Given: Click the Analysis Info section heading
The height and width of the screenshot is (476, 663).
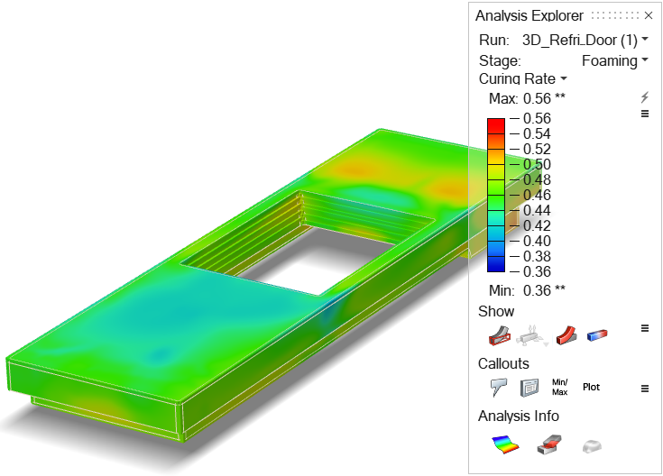Looking at the screenshot, I should point(519,416).
